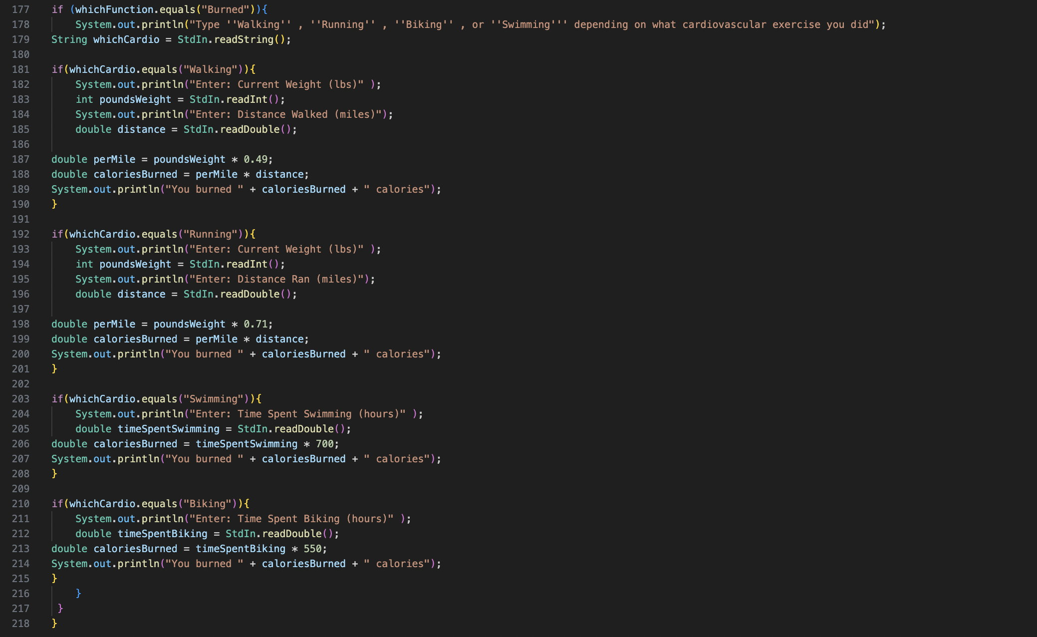This screenshot has width=1037, height=637.
Task: Click line number 218 in the gutter
Action: (20, 624)
